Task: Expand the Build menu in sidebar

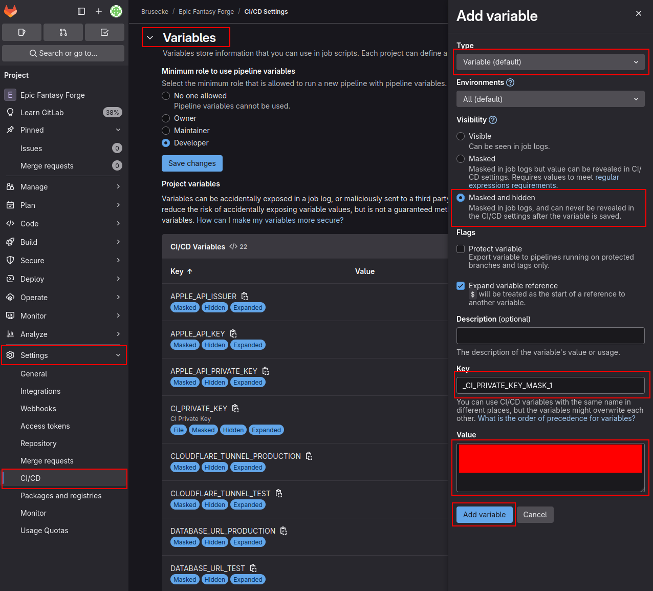Action: point(63,242)
